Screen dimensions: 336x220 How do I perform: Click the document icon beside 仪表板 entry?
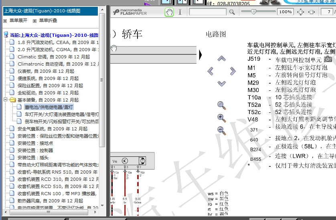coord(12,71)
